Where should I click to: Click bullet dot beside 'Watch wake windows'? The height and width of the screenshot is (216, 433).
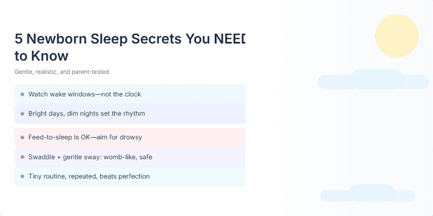pyautogui.click(x=22, y=95)
